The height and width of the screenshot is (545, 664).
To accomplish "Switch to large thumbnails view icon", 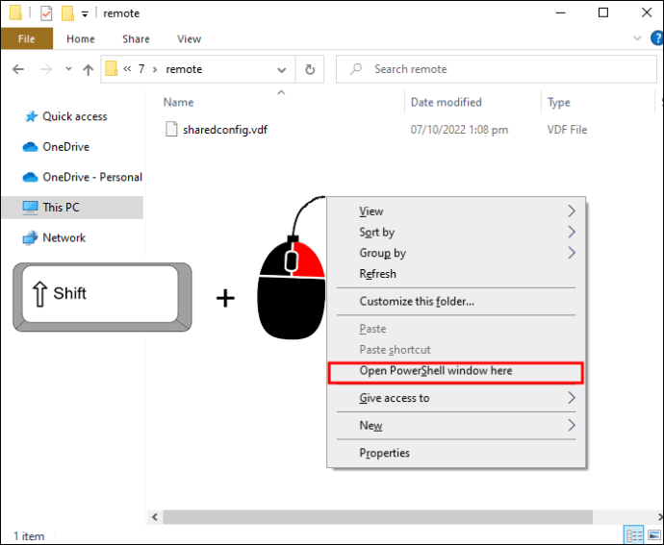I will click(654, 535).
